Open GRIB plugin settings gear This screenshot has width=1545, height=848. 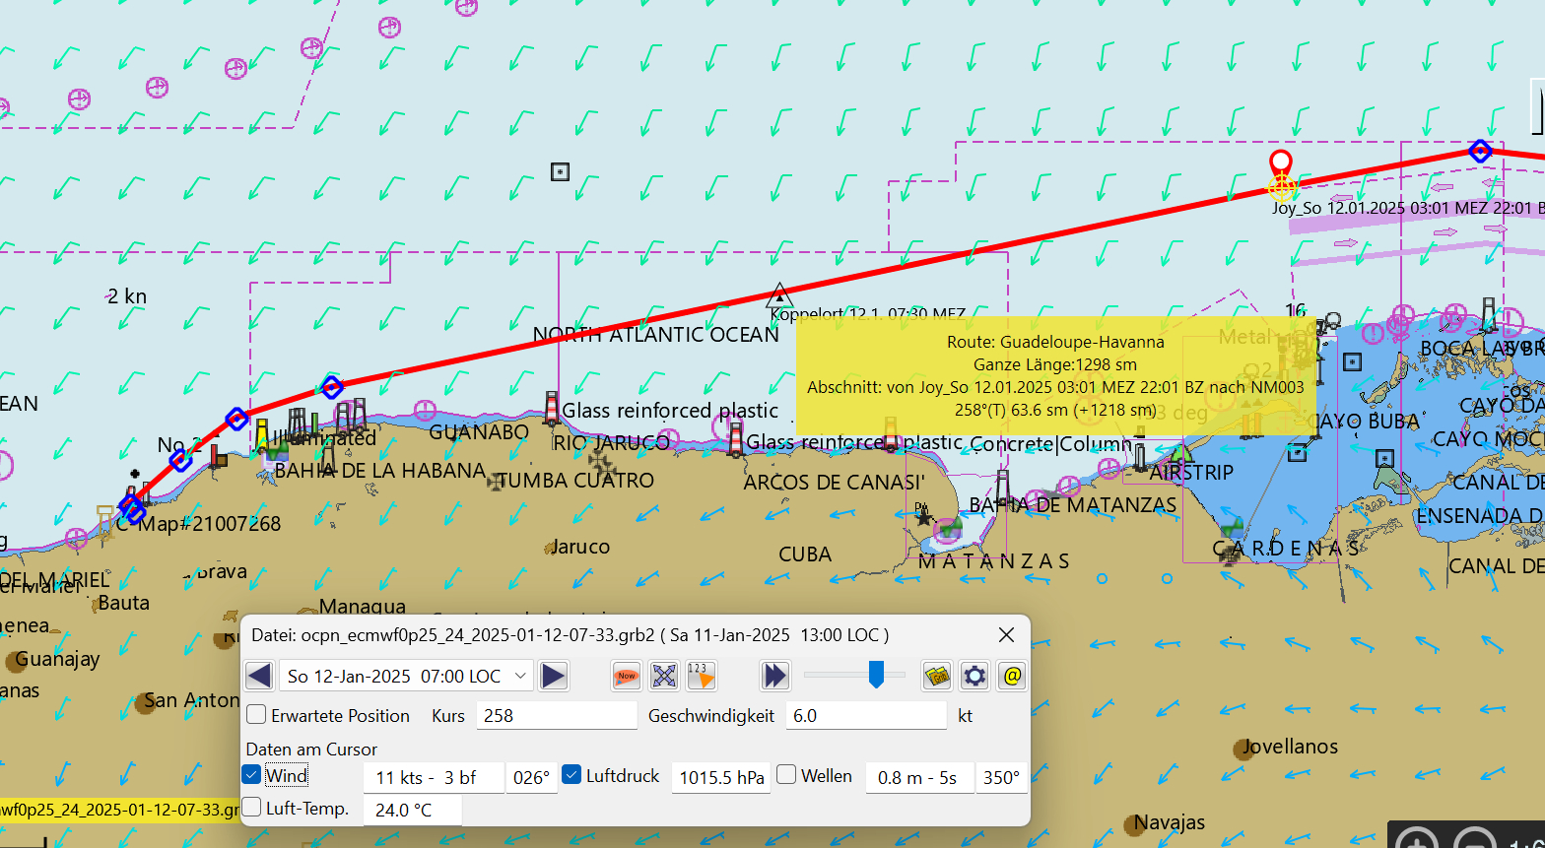[x=974, y=676]
